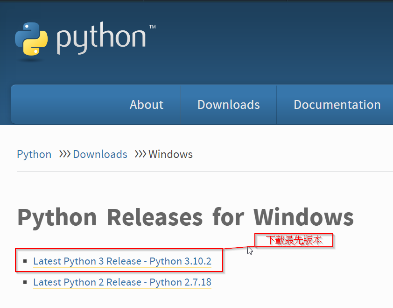
Task: Click the python wordmark text in header
Action: click(x=101, y=39)
